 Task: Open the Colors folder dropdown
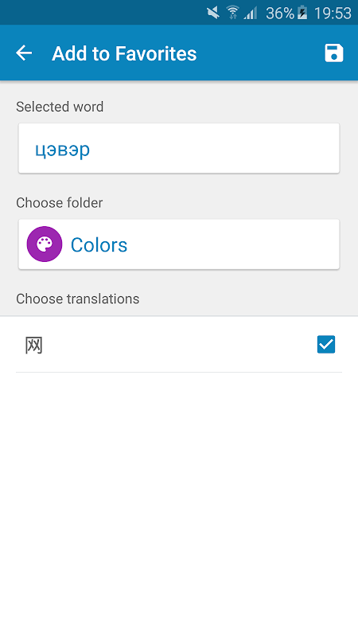pyautogui.click(x=179, y=244)
